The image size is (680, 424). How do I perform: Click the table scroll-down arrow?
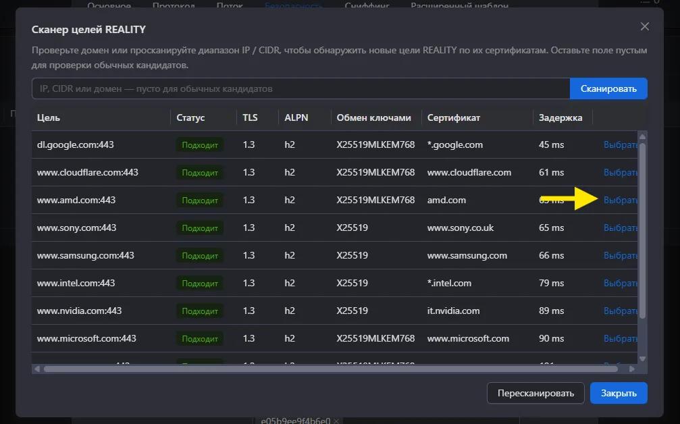click(642, 359)
